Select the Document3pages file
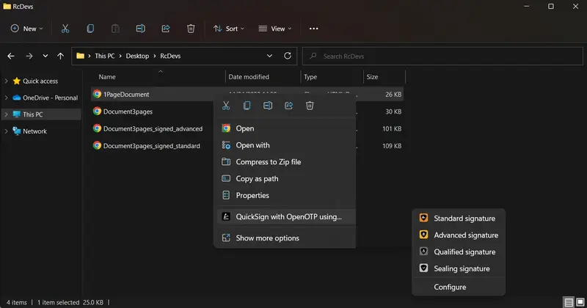 coord(128,111)
